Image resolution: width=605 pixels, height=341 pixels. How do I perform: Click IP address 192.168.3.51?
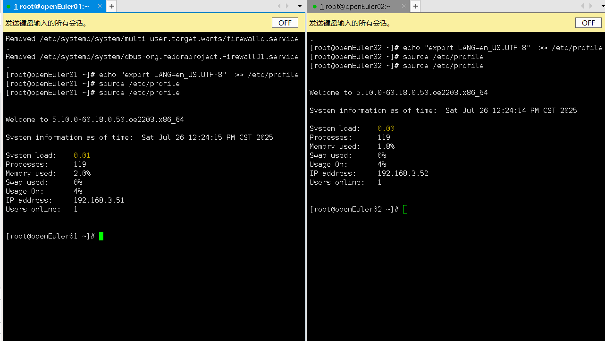click(x=99, y=200)
